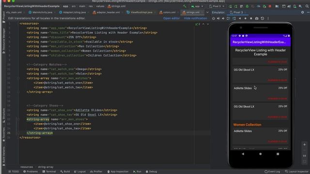The image size is (310, 174).
Task: Open the Project side panel
Action: pos(4,17)
